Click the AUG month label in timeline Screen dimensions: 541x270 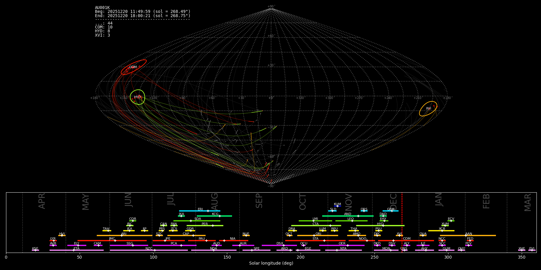pos(215,202)
